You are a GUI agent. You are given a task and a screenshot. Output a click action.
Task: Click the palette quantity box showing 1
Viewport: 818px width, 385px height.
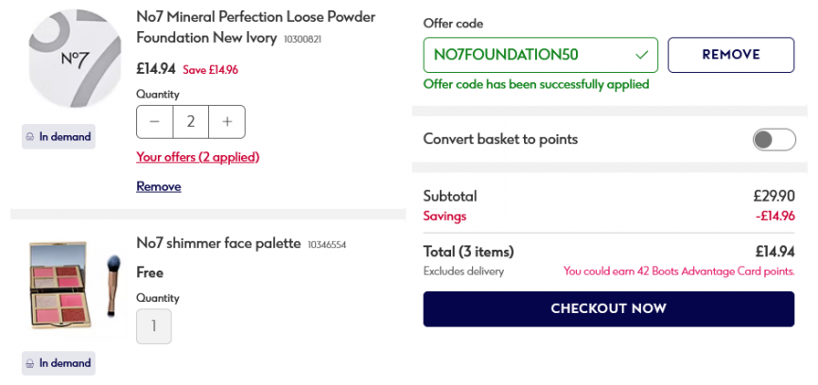point(154,326)
